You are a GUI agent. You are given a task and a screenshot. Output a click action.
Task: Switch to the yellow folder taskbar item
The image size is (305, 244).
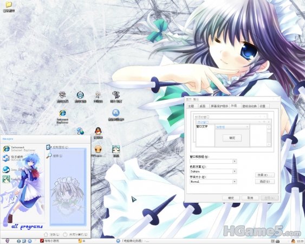click(x=82, y=241)
